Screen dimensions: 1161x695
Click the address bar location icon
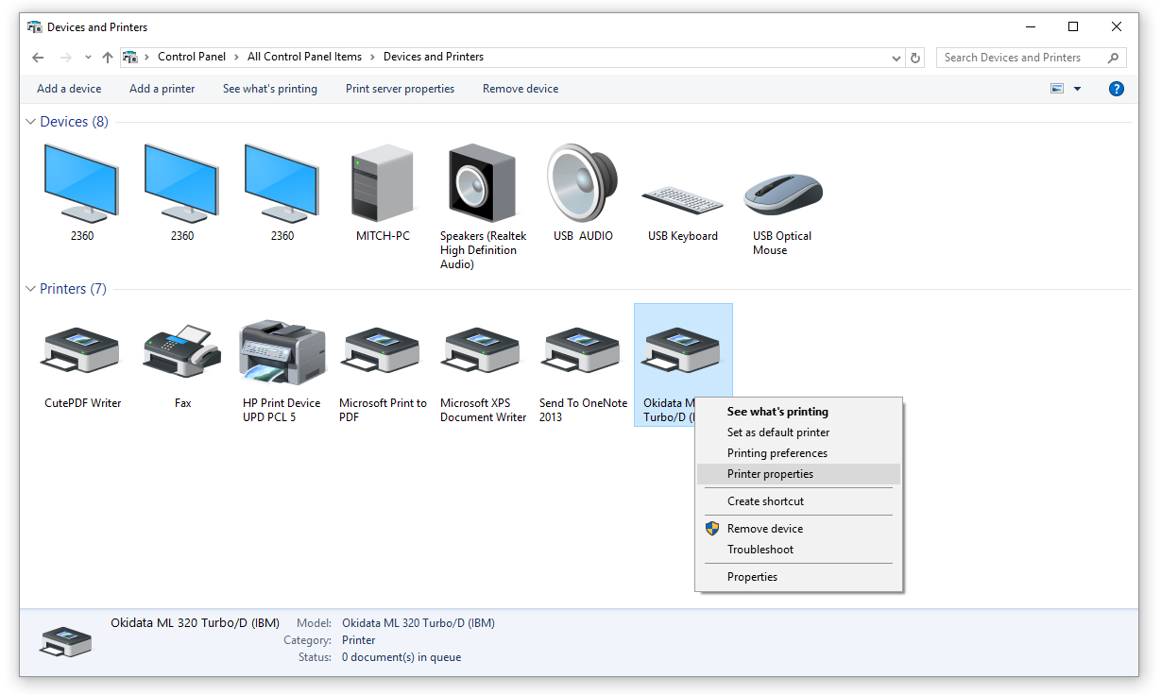tap(130, 57)
